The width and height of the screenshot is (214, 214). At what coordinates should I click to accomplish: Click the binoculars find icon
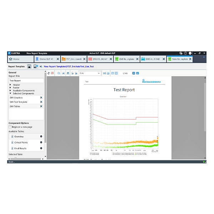[68, 73]
